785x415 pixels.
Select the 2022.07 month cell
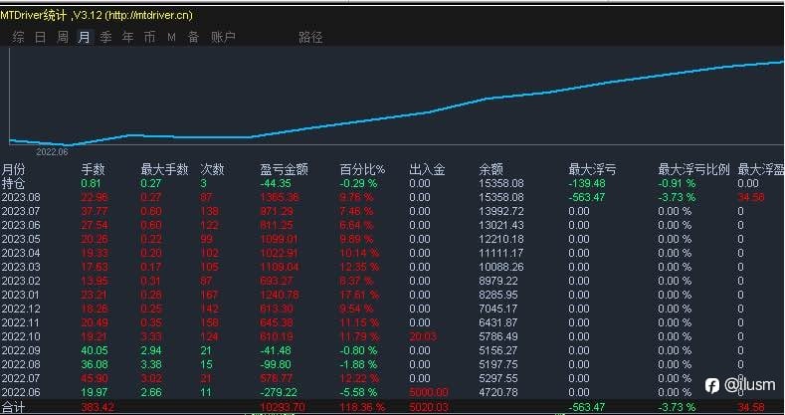[x=21, y=378]
